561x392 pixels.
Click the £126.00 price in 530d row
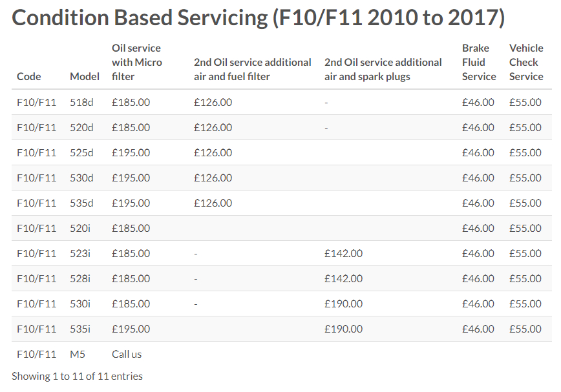point(213,178)
